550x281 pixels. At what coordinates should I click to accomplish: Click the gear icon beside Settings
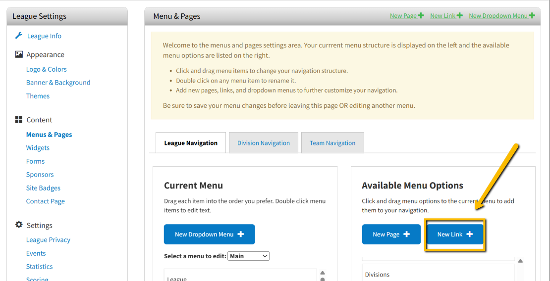pos(19,225)
